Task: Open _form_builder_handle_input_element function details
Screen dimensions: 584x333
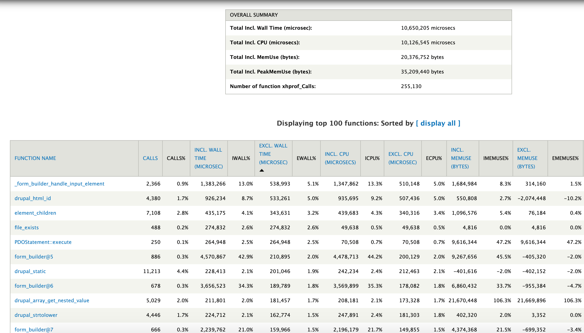Action: [x=59, y=184]
